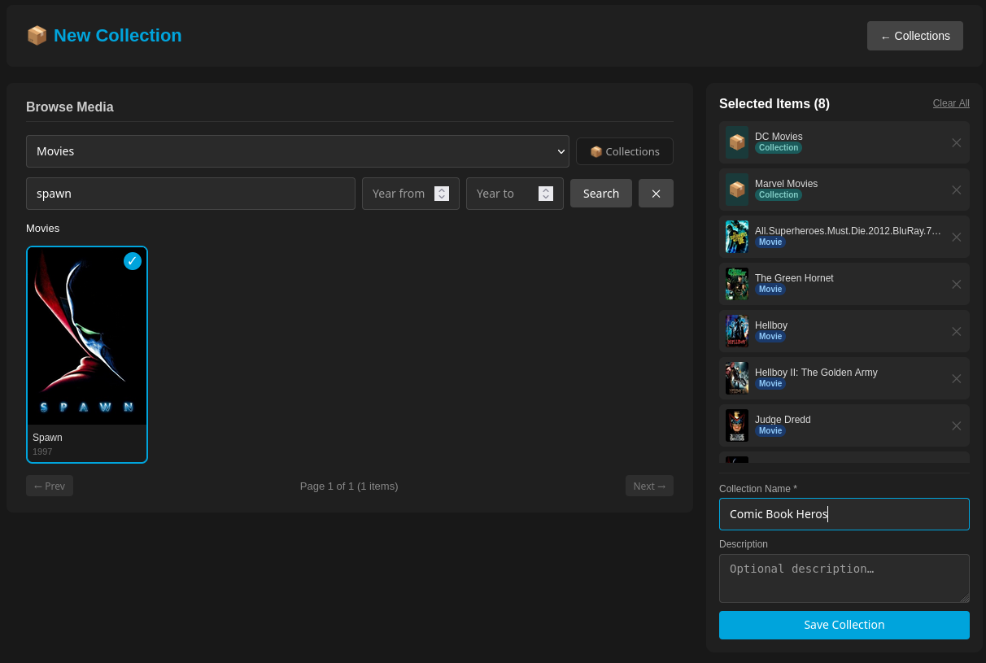Remove Hellboy from selected items
This screenshot has height=663, width=986.
click(x=957, y=331)
